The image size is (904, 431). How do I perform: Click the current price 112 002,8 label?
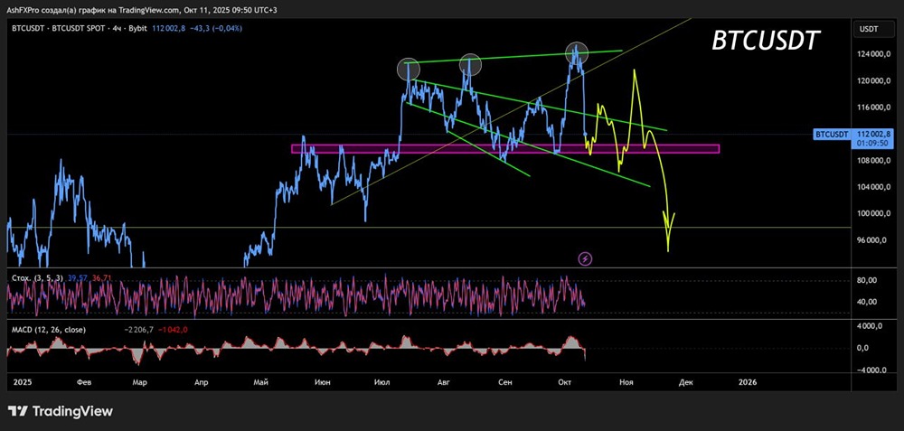(875, 133)
